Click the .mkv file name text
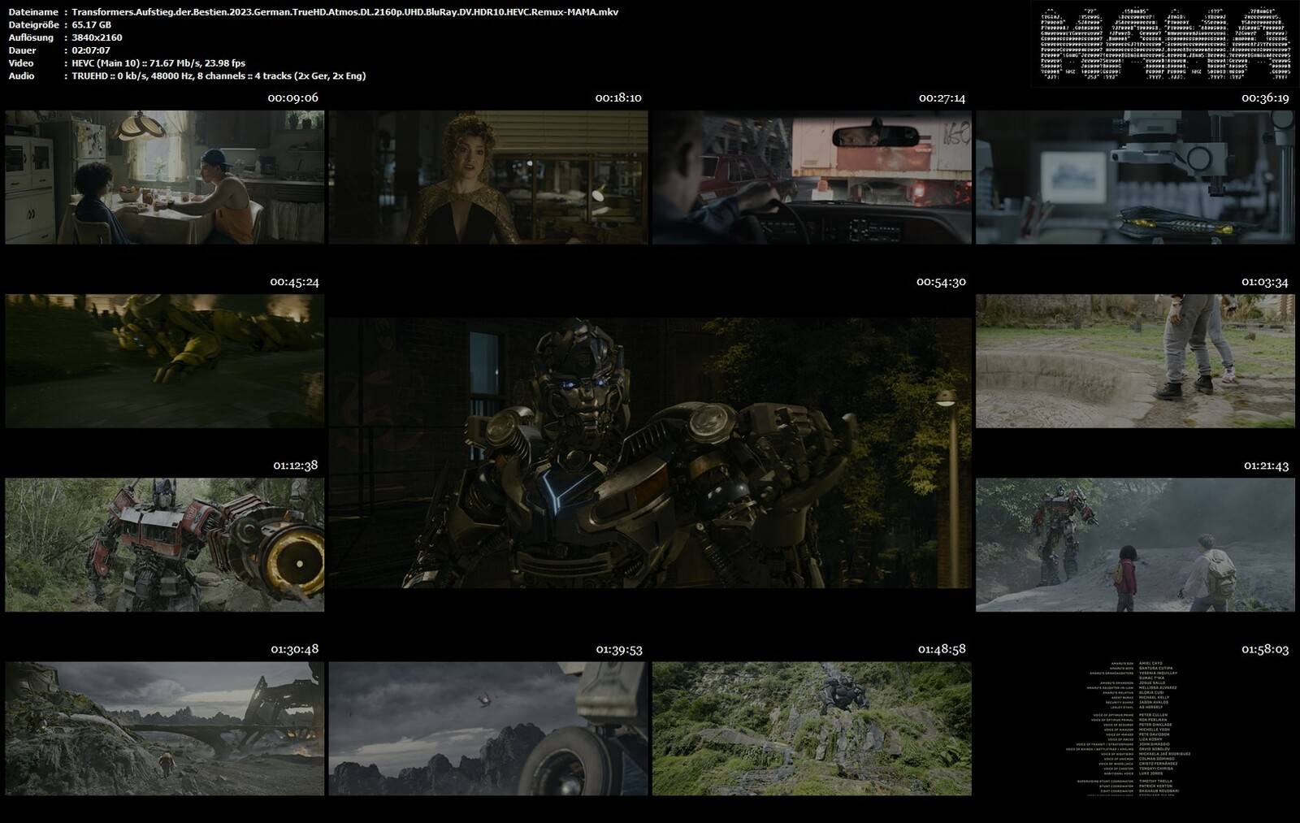The image size is (1300, 823). [x=345, y=12]
